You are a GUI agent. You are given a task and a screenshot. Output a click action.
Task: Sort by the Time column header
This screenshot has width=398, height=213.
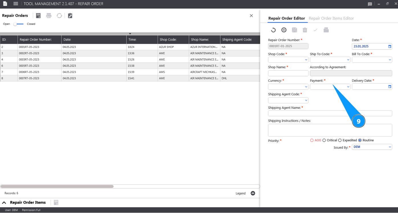coord(142,39)
